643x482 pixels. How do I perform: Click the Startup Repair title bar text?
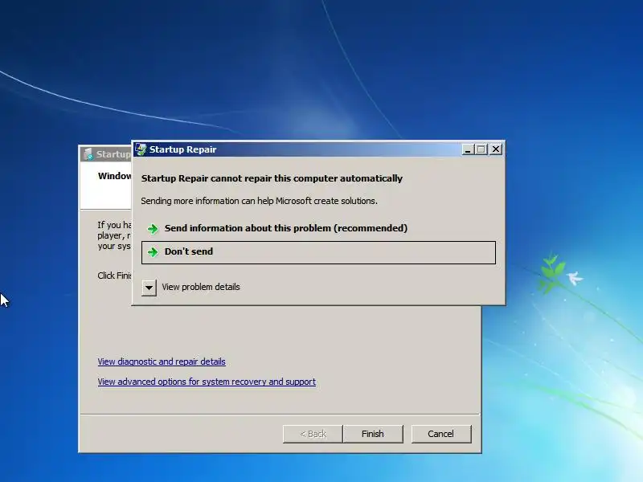[x=183, y=149]
